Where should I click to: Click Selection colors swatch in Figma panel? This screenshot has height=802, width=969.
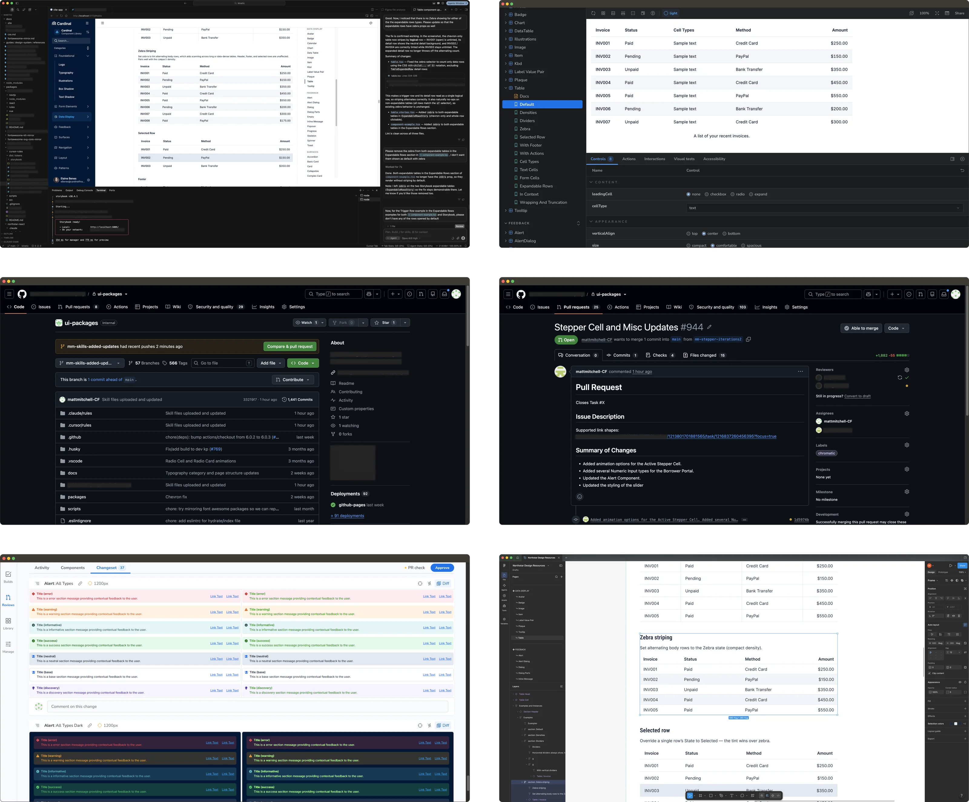956,724
